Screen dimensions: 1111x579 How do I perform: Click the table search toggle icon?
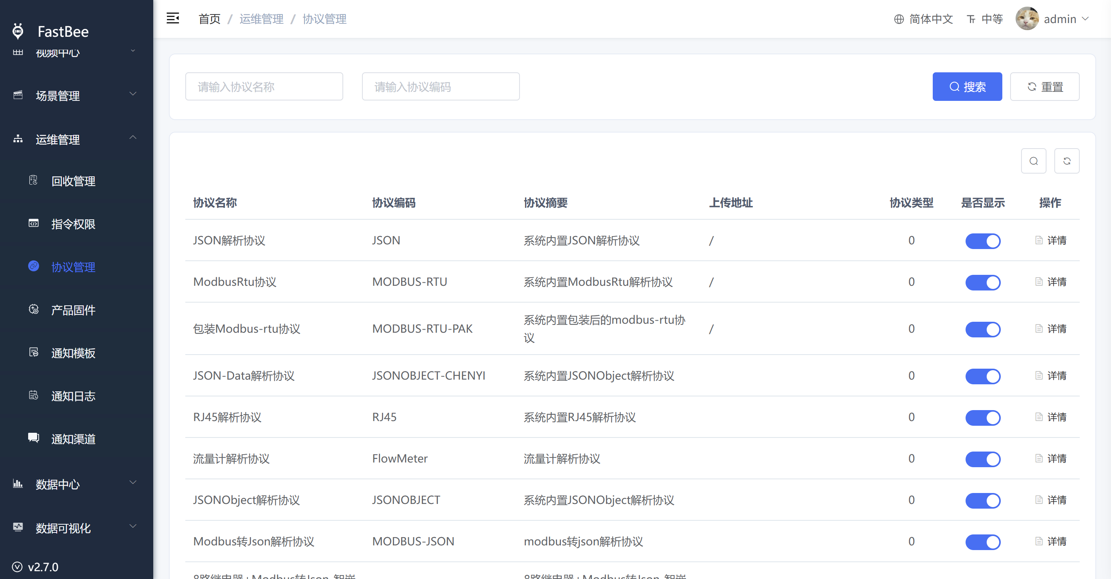point(1033,161)
